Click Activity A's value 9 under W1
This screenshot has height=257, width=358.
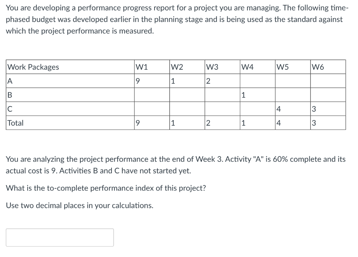(x=137, y=81)
